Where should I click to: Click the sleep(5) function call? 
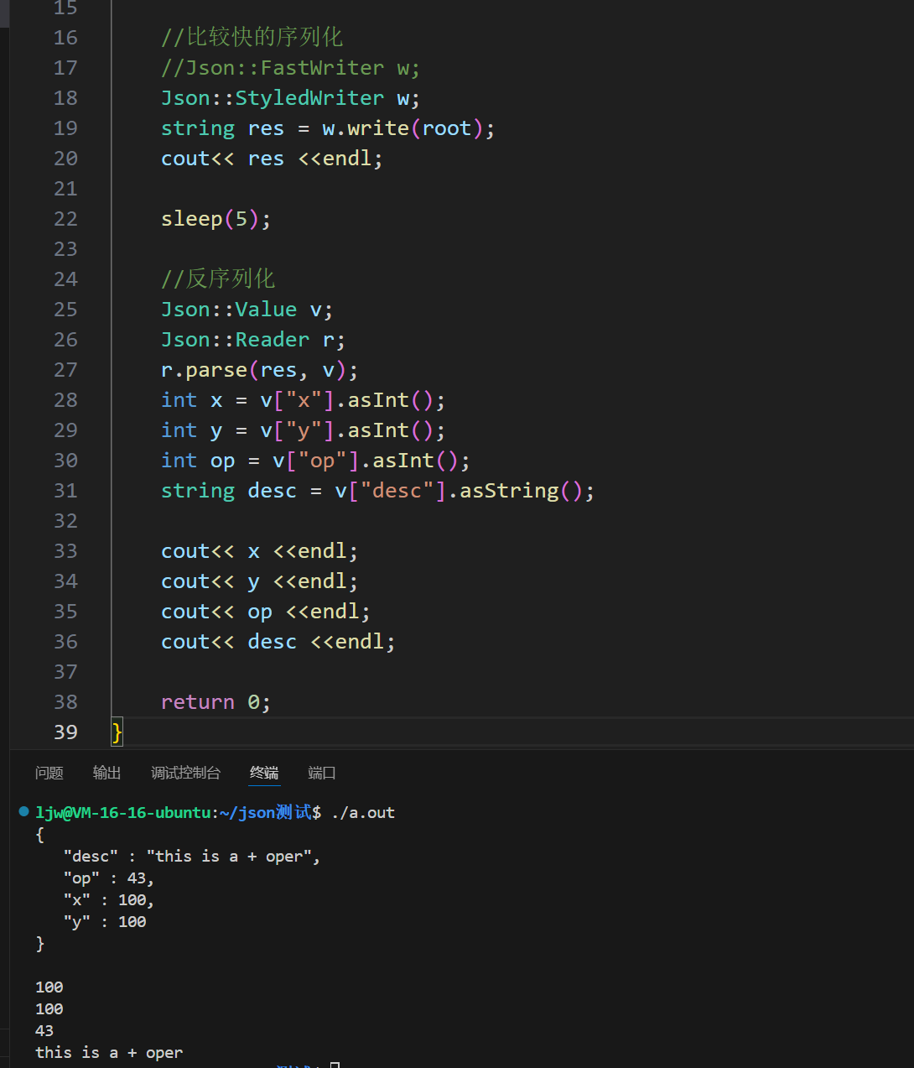216,219
